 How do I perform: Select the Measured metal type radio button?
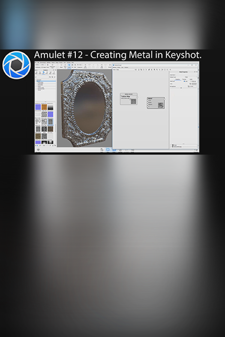click(191, 81)
